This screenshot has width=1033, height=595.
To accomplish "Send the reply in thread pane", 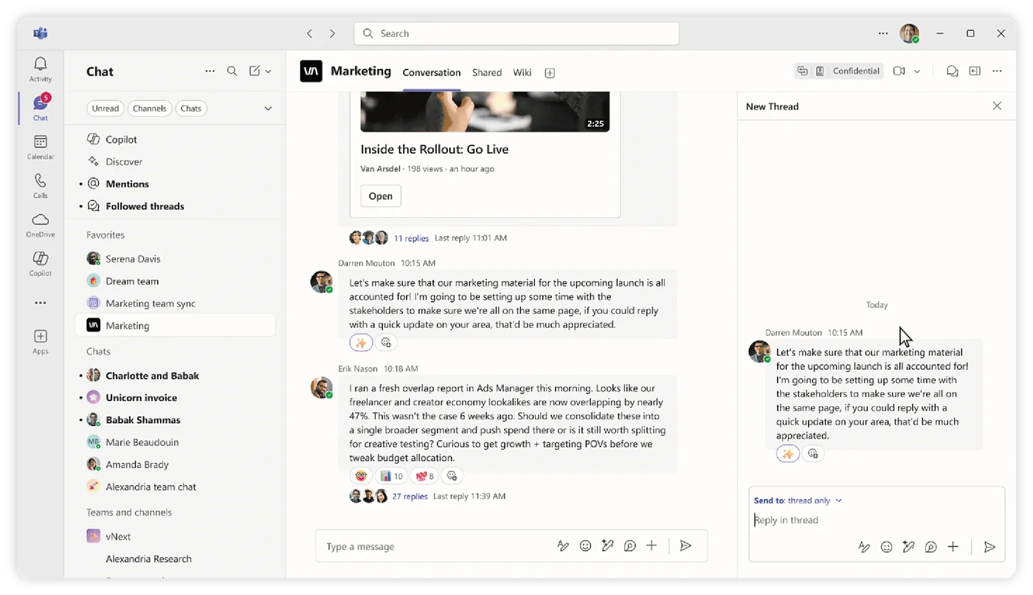I will point(989,547).
